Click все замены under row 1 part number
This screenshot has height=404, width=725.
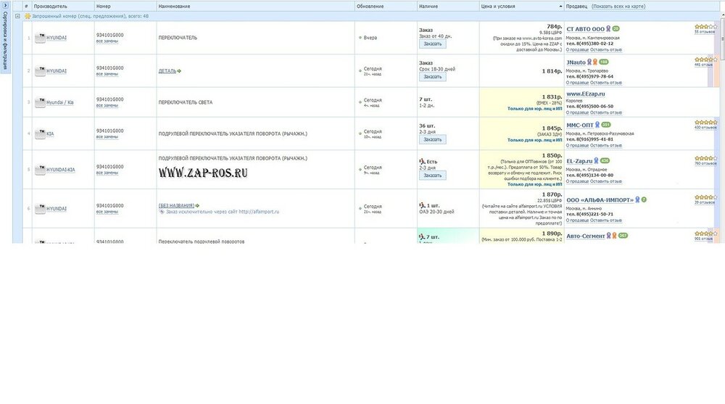pyautogui.click(x=107, y=41)
